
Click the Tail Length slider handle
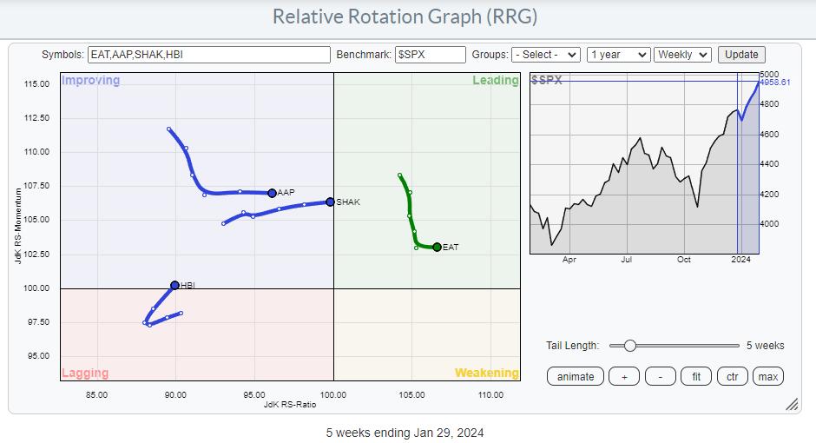point(629,346)
